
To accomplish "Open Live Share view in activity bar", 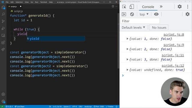I will click(x=3, y=49).
